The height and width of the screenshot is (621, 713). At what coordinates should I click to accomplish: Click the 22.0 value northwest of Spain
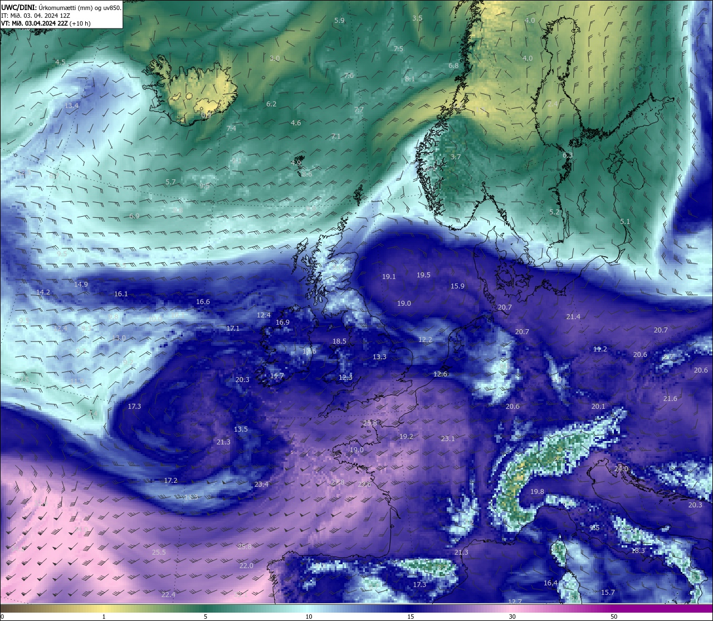pos(246,565)
